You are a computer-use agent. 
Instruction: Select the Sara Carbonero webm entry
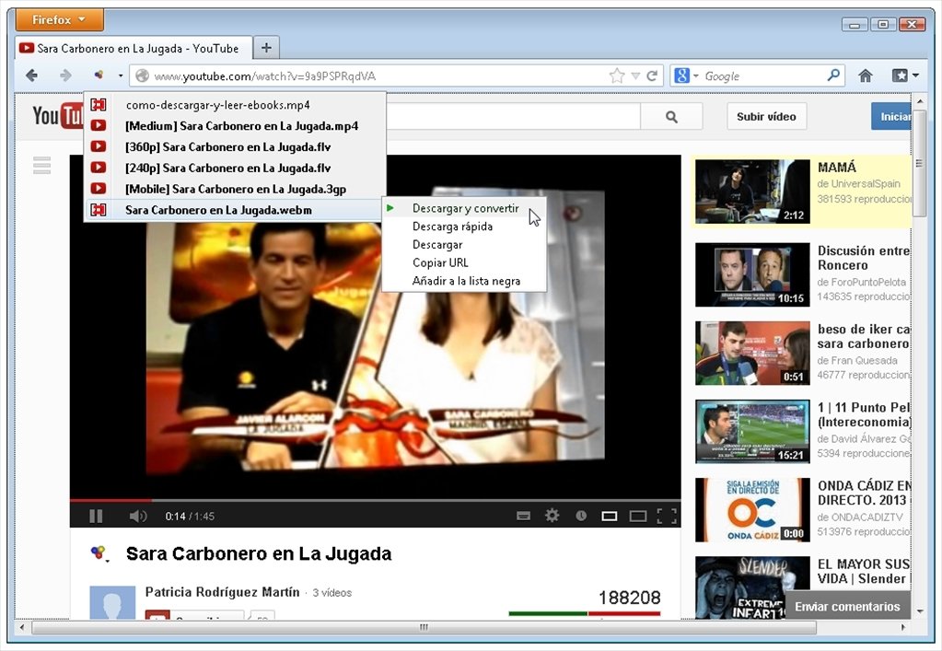(234, 210)
